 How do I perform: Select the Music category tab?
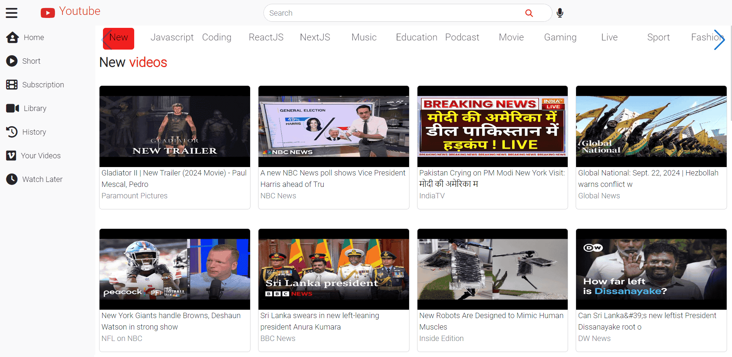(364, 37)
